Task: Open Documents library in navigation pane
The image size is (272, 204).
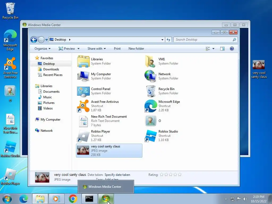Action: tap(51, 92)
